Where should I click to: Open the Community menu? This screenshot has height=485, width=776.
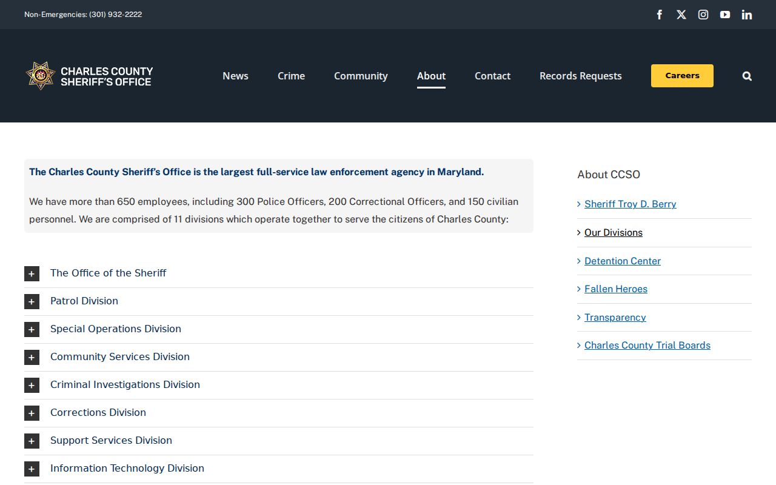361,76
